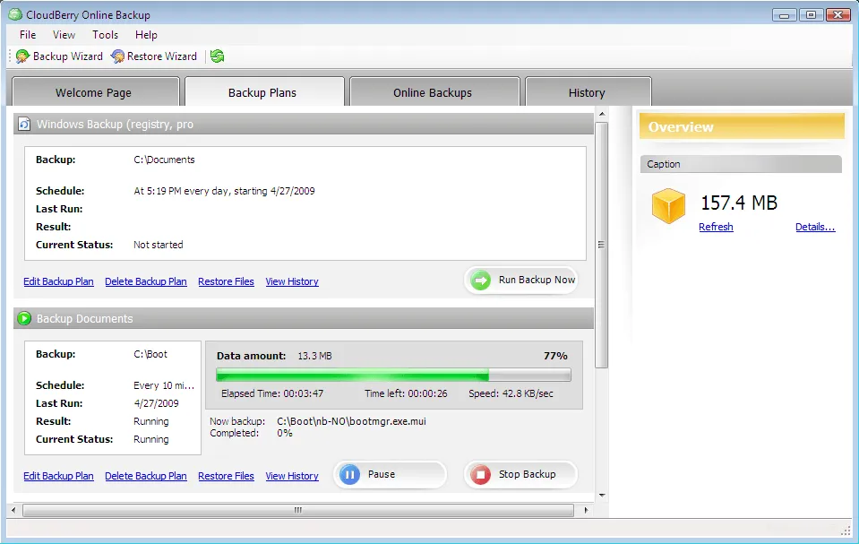Screen dimensions: 859x544
Task: Click the green refresh icon on the toolbar
Action: (217, 56)
